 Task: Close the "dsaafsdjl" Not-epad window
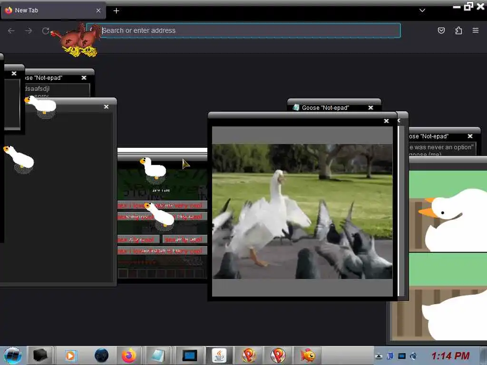coord(84,77)
